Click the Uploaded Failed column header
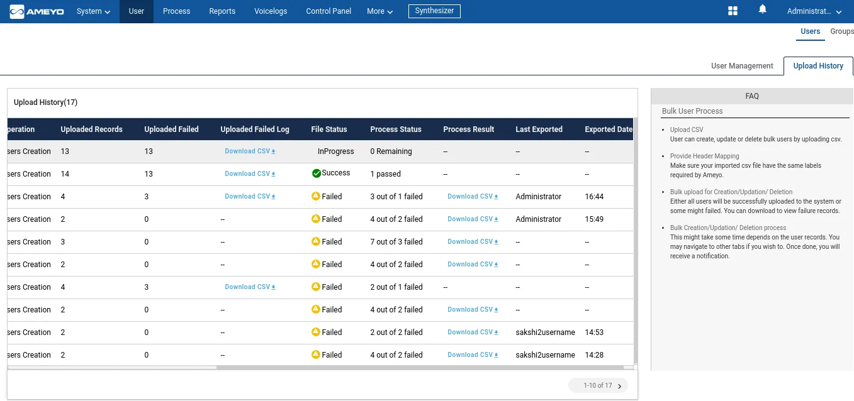Viewport: 854px width, 401px height. 171,129
